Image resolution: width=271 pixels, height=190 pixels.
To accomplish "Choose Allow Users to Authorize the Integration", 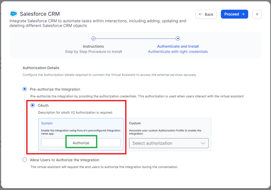I will click(24, 160).
